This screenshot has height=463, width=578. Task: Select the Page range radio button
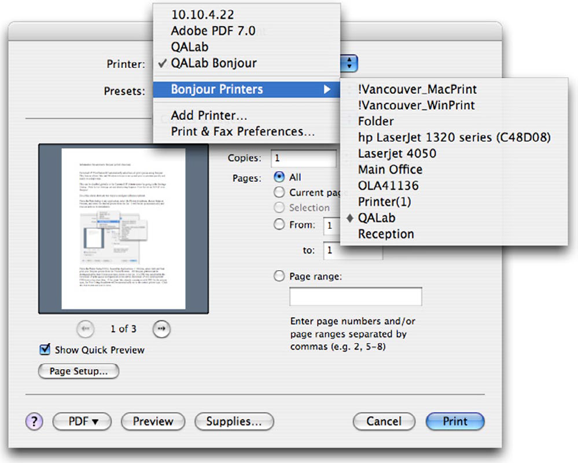(x=280, y=276)
